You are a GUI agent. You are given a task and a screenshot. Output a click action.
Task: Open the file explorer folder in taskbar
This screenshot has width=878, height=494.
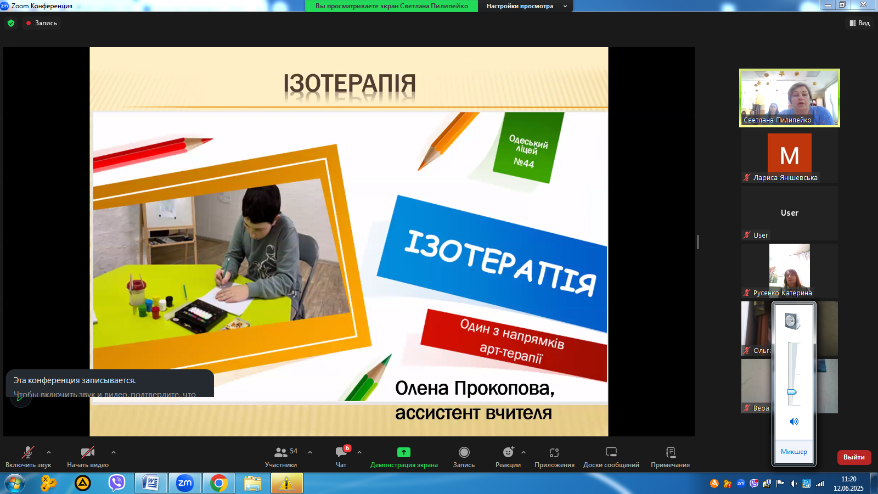point(253,484)
